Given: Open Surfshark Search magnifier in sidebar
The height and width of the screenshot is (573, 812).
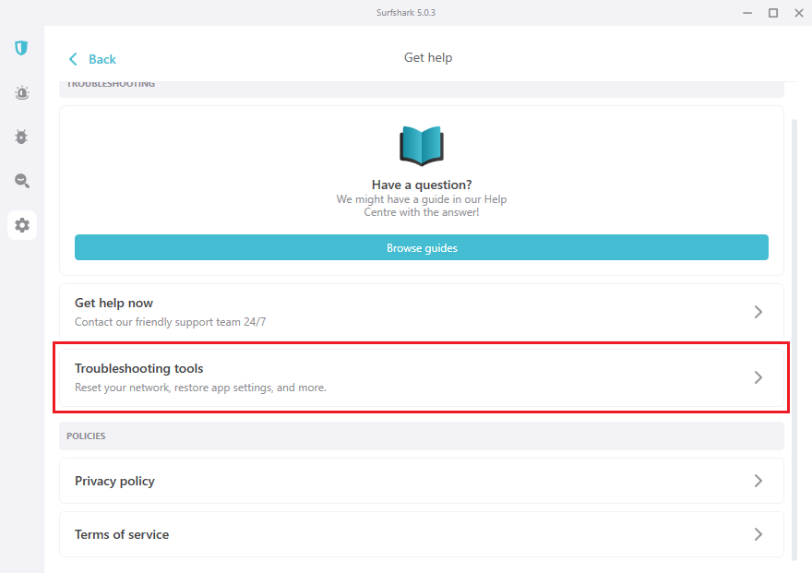Looking at the screenshot, I should pyautogui.click(x=21, y=181).
